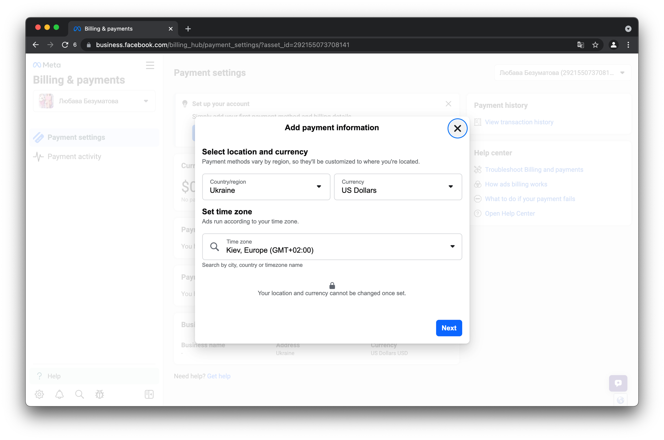Expand the Currency dropdown showing US Dollars
This screenshot has width=664, height=440.
398,187
